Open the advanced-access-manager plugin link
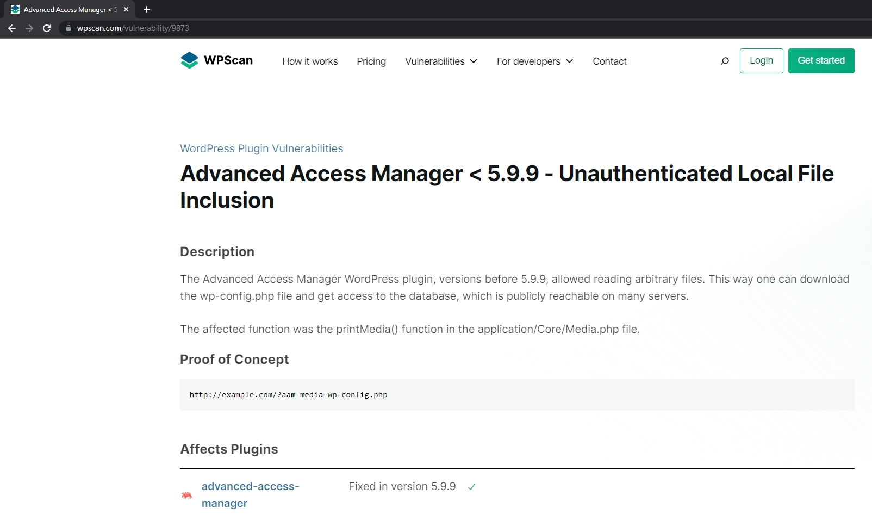The image size is (872, 520). point(250,495)
